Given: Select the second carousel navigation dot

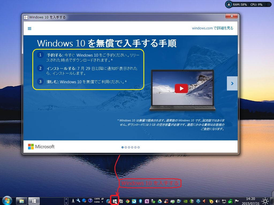Looking at the screenshot, I should tap(126, 147).
